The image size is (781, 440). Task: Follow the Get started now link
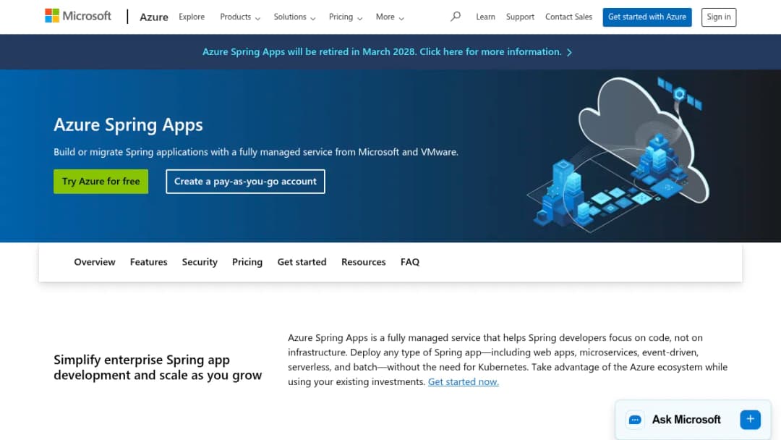pyautogui.click(x=464, y=381)
